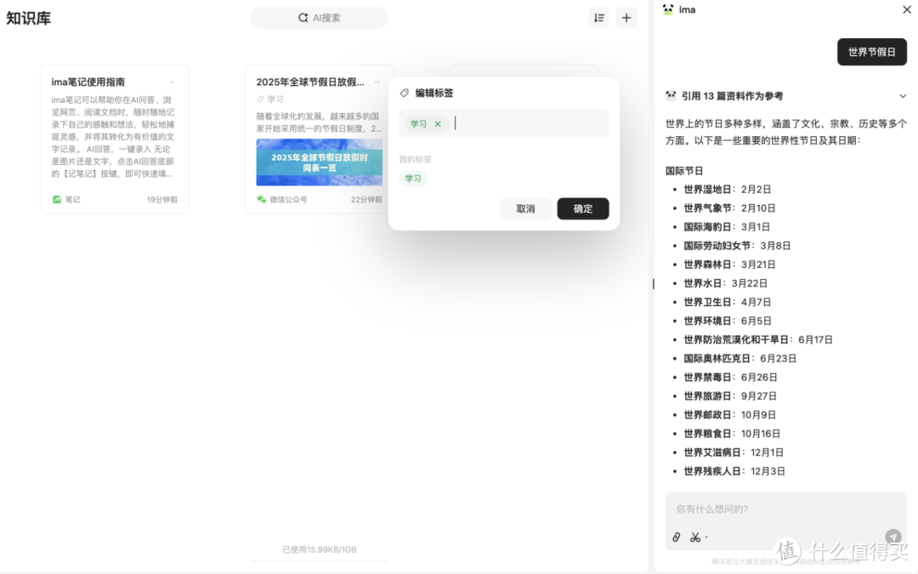
Task: Close the ima chat panel
Action: click(x=906, y=9)
